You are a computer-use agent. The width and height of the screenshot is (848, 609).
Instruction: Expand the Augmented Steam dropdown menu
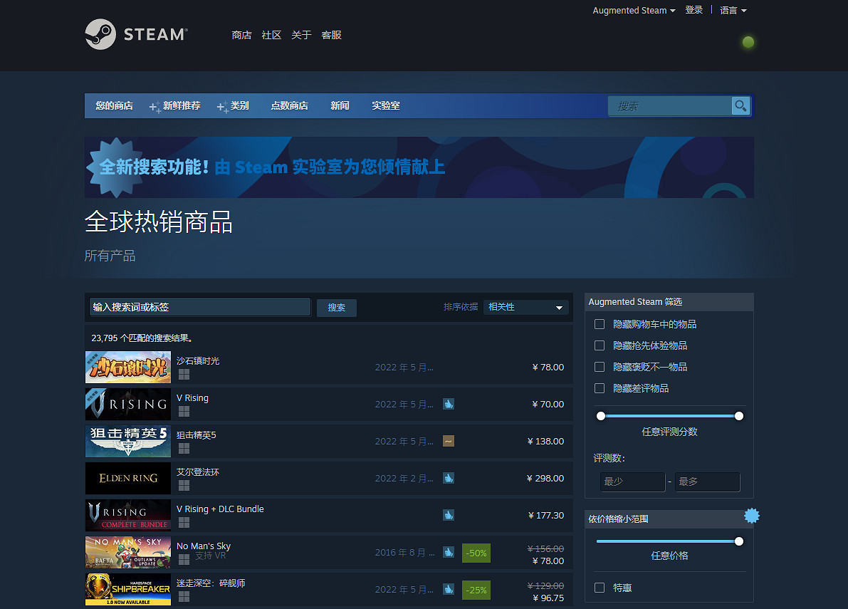634,11
